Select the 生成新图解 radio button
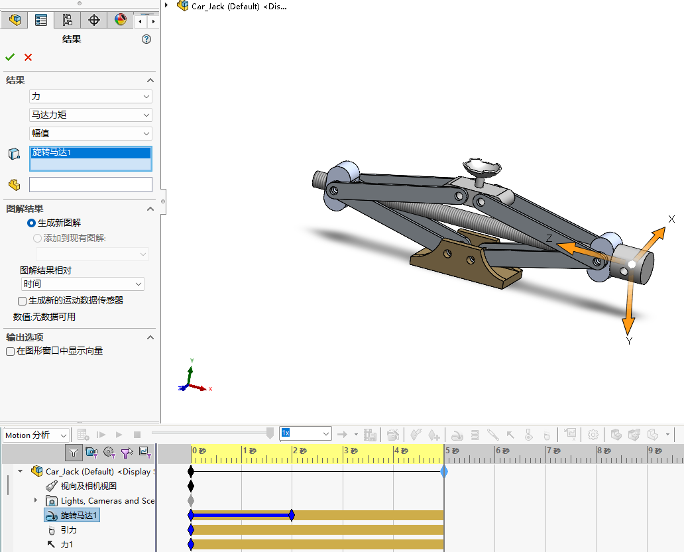Screen dimensions: 684x552 pos(31,223)
